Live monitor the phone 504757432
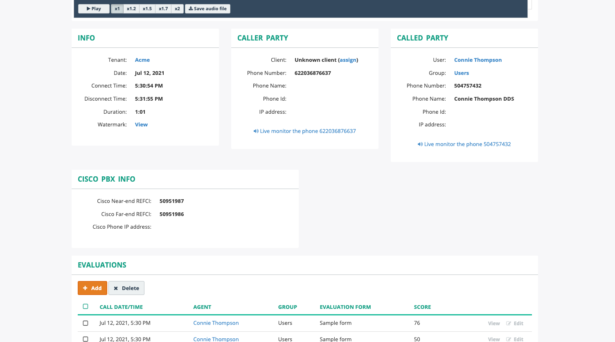The height and width of the screenshot is (342, 615). (464, 144)
